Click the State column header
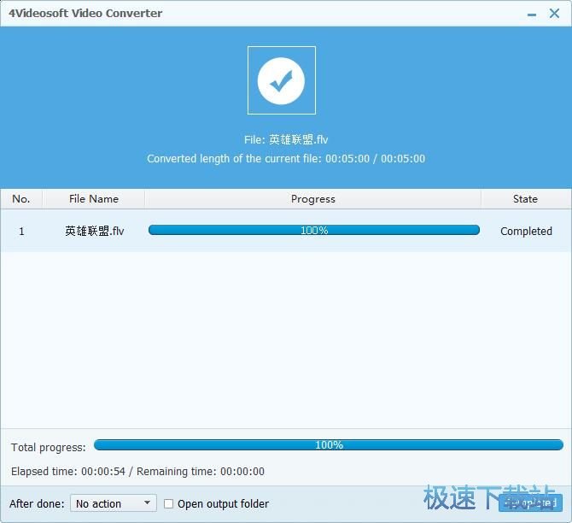This screenshot has width=572, height=523. (525, 198)
